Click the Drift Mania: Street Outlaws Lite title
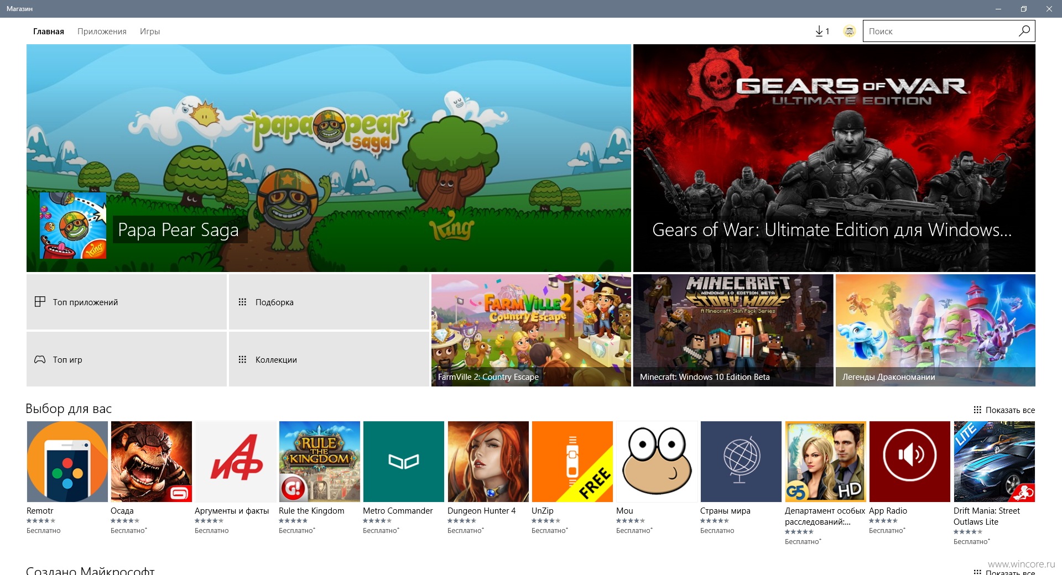The width and height of the screenshot is (1062, 575). coord(987,516)
